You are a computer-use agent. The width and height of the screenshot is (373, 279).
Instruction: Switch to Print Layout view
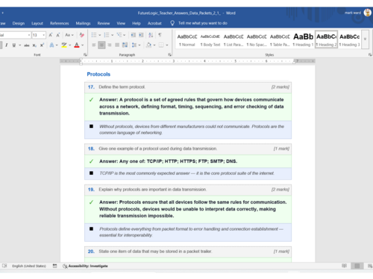click(x=357, y=266)
